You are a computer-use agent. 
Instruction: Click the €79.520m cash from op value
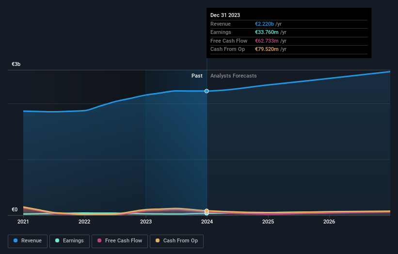point(267,49)
